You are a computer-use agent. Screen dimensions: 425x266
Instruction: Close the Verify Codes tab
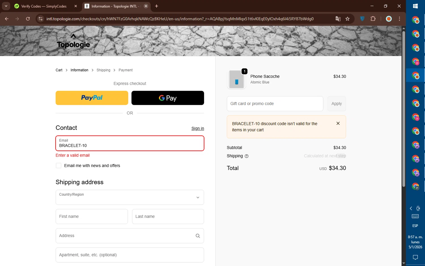(x=76, y=6)
